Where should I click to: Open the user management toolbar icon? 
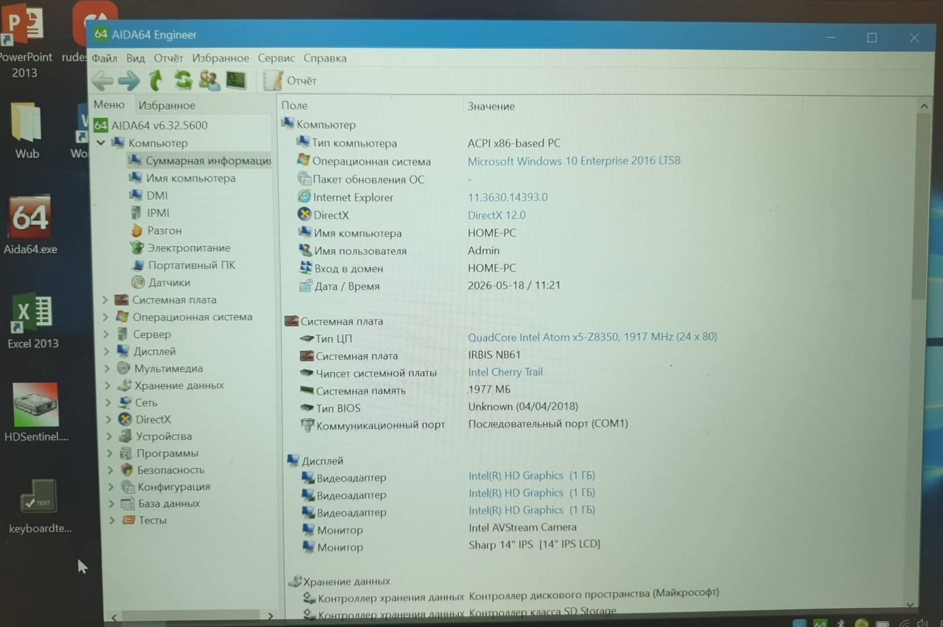(x=209, y=80)
